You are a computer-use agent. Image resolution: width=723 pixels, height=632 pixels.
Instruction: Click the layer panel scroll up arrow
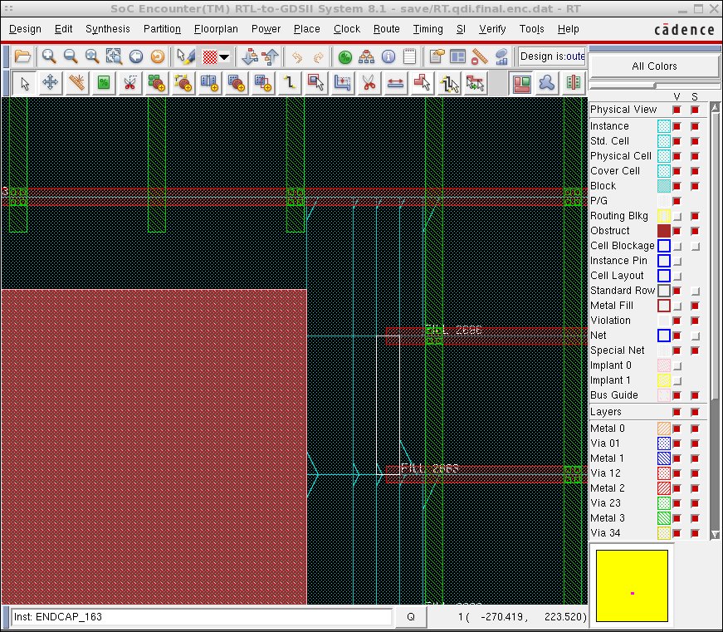pyautogui.click(x=715, y=107)
